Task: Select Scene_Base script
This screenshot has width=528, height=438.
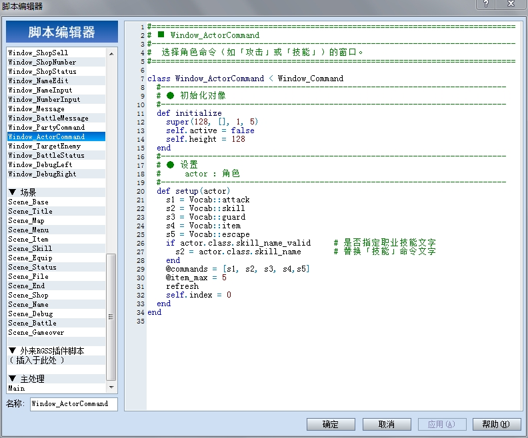Action: coord(56,202)
